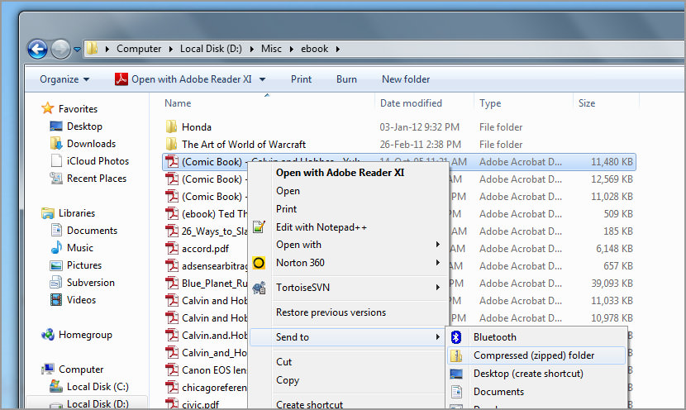The width and height of the screenshot is (686, 410).
Task: Click the Bluetooth icon in Send to submenu
Action: click(x=456, y=337)
